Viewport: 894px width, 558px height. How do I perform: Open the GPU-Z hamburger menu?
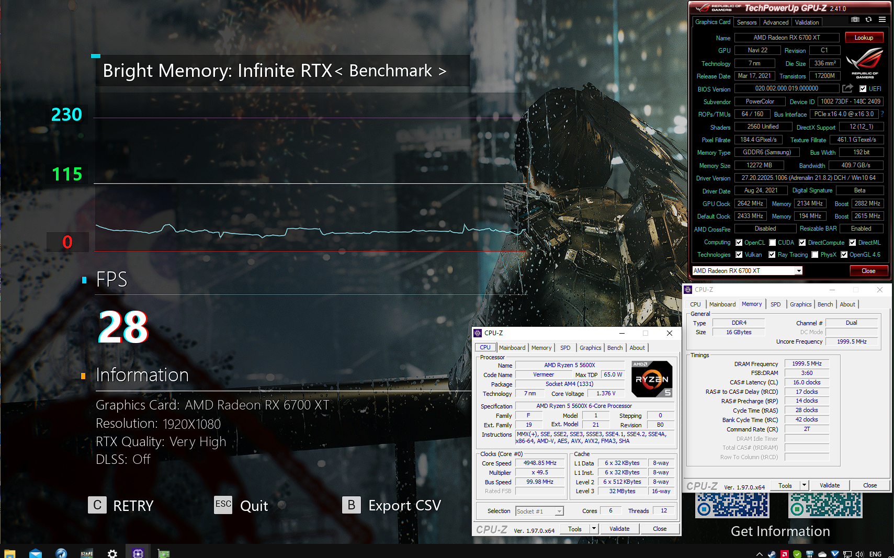[882, 20]
